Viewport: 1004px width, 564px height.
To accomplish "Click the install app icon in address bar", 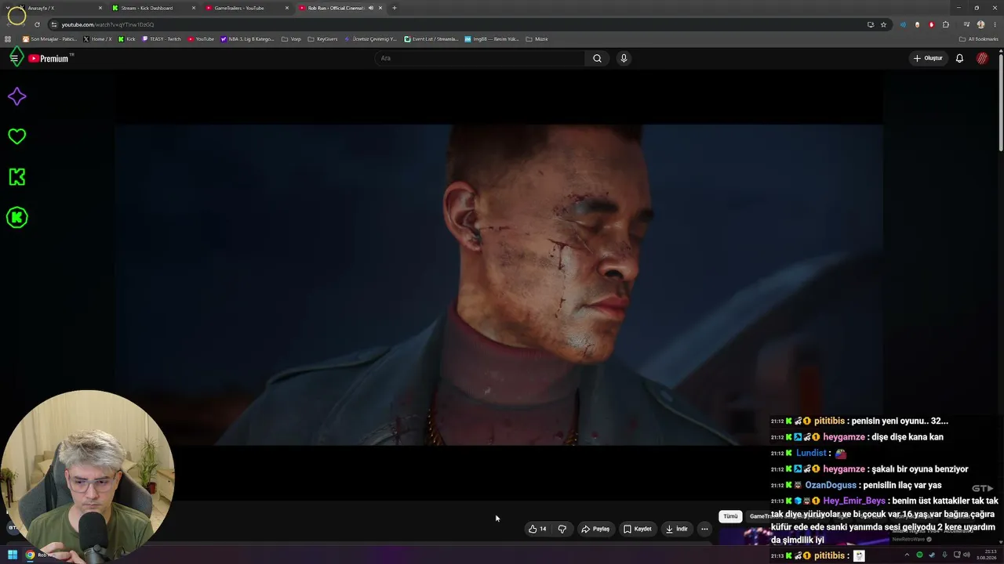I will pyautogui.click(x=871, y=24).
